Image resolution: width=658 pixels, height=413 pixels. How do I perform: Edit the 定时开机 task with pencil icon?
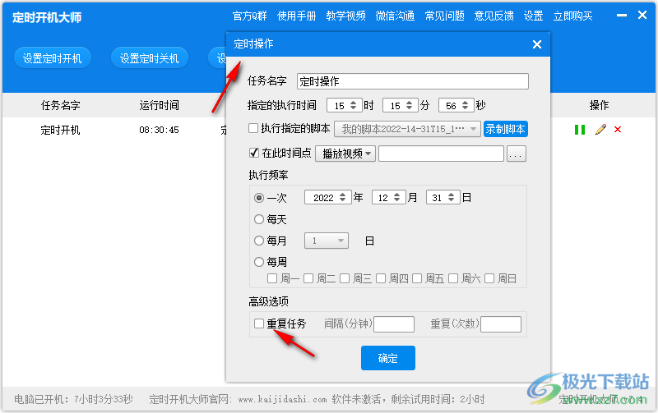point(600,130)
